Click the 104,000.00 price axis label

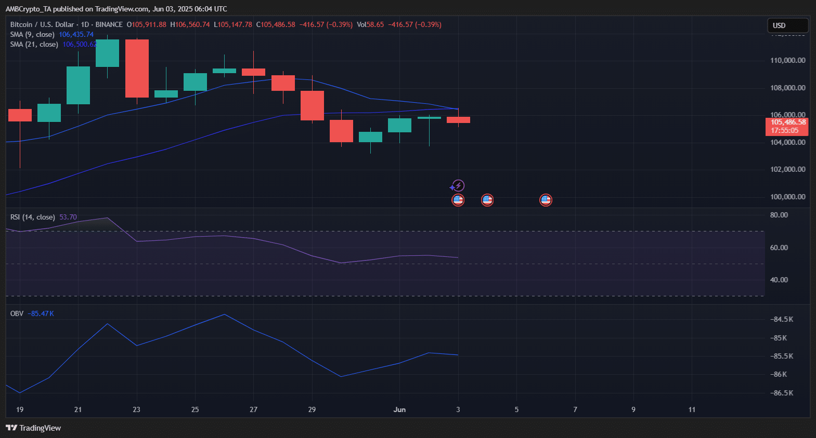point(787,142)
